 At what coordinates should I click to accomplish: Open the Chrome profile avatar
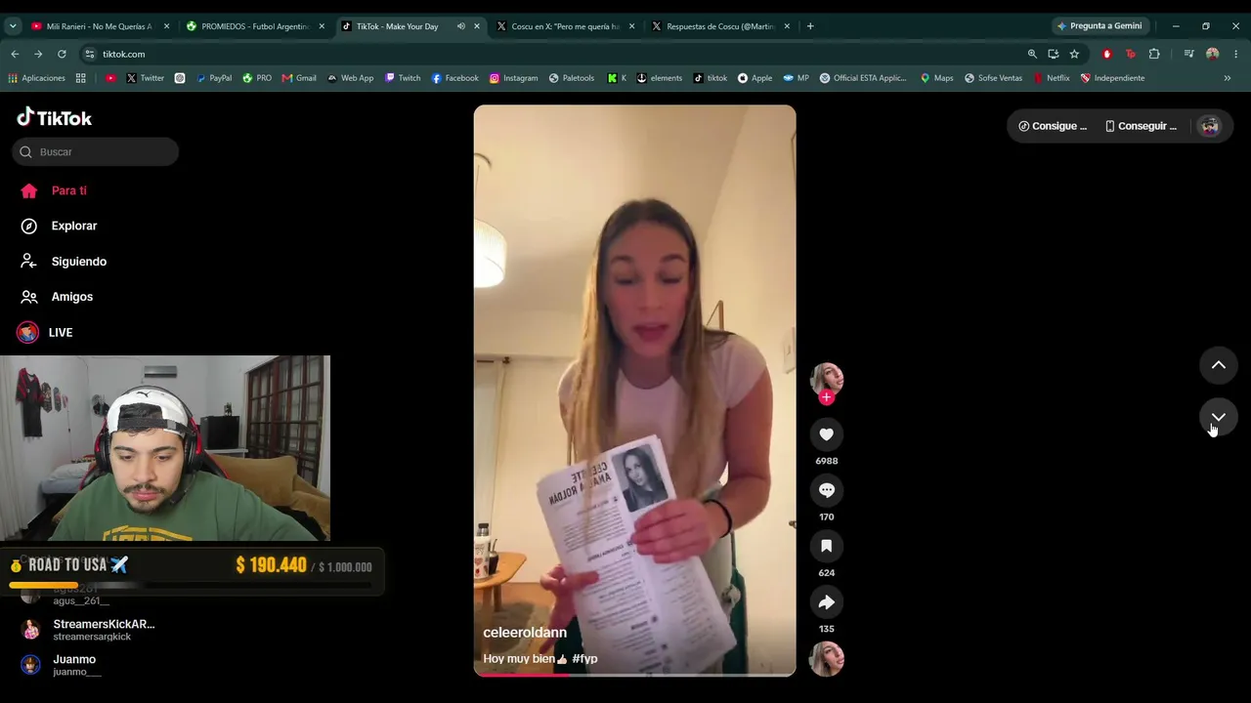tap(1213, 54)
